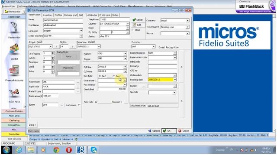Switch to the Notes tab
The height and width of the screenshot is (155, 277).
click(115, 15)
